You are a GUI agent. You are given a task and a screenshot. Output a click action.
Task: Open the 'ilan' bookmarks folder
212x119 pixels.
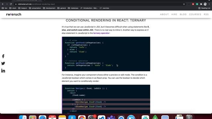(x=4, y=8)
